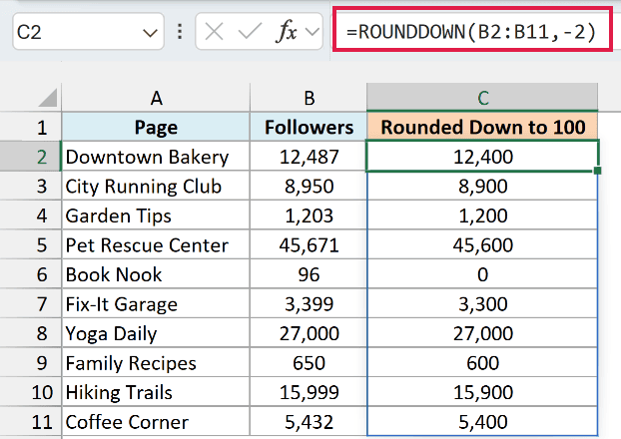Click followers value 15,999
The width and height of the screenshot is (621, 439).
click(x=309, y=392)
